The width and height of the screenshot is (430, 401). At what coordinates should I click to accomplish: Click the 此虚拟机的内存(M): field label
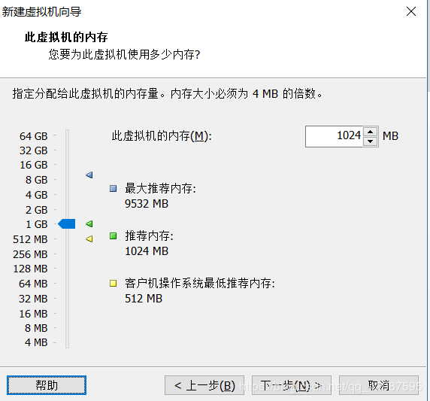pos(162,136)
